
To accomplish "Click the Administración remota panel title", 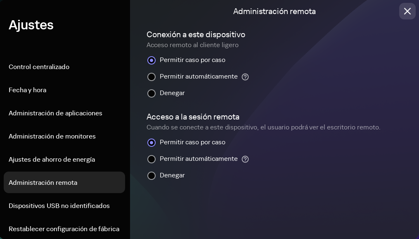I will 274,12.
